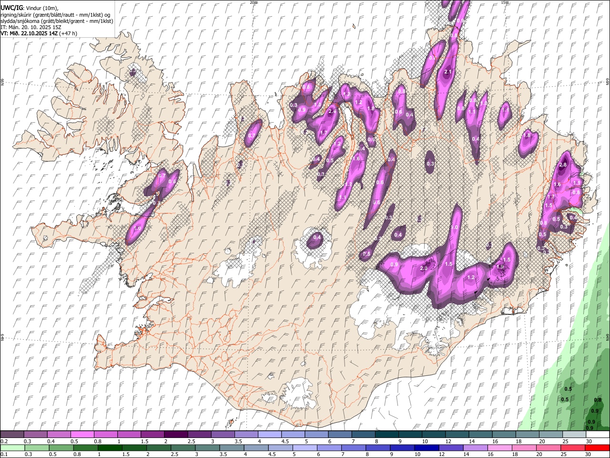Screen dimensions: 610x458
Task: Click the "4.5" label in the snow legend row
Action: point(285,441)
